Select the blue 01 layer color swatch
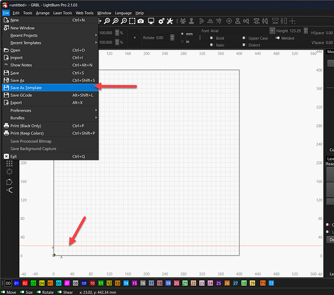This screenshot has width=334, height=295. tap(16, 283)
